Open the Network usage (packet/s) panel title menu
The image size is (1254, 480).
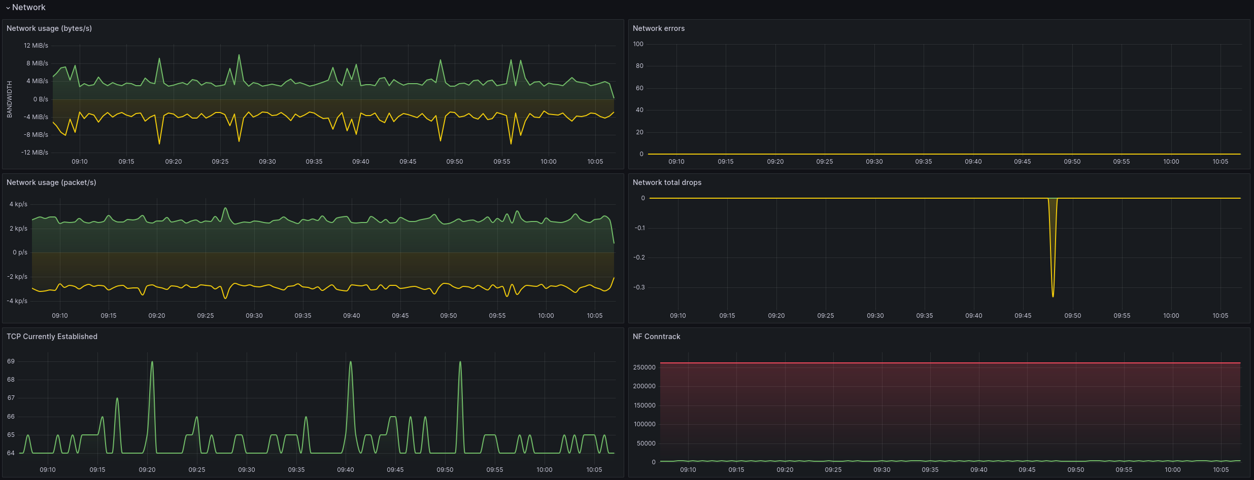pyautogui.click(x=51, y=182)
